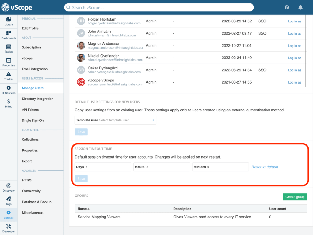
Task: Log in as Oskar Rydengård
Action: [x=295, y=70]
